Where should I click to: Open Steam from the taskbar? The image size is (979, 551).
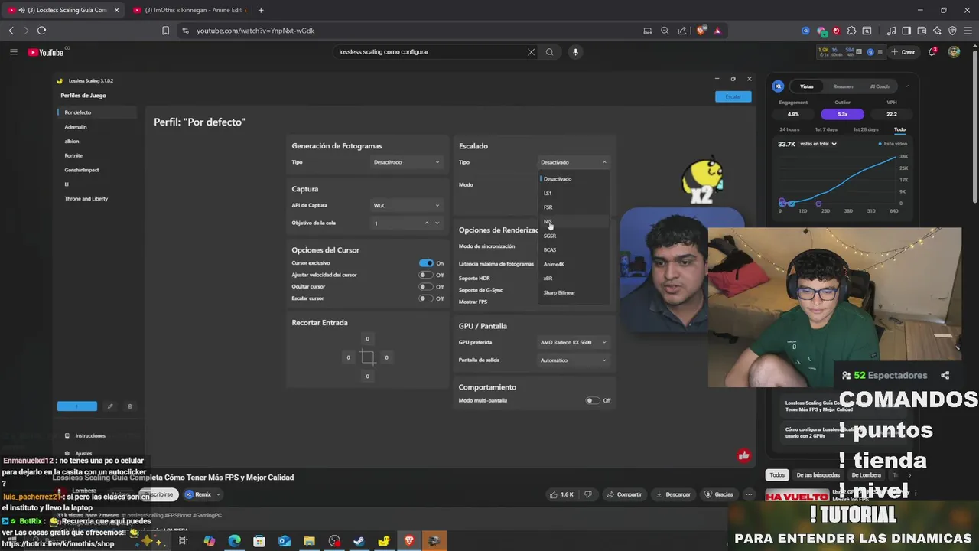[x=359, y=541]
